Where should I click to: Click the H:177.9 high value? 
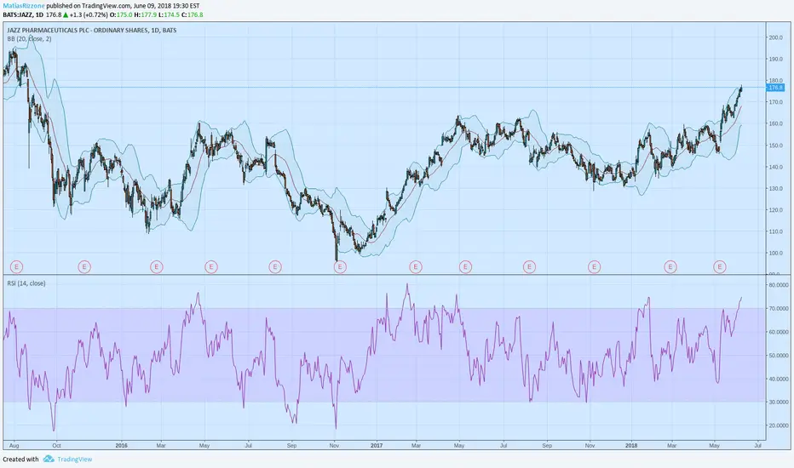(x=146, y=15)
